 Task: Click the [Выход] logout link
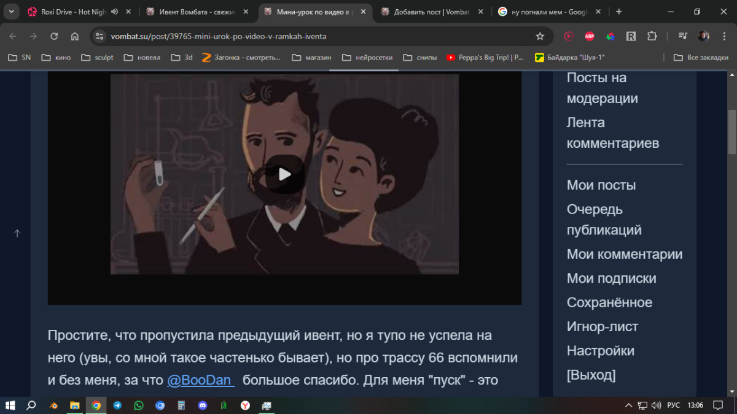point(591,375)
